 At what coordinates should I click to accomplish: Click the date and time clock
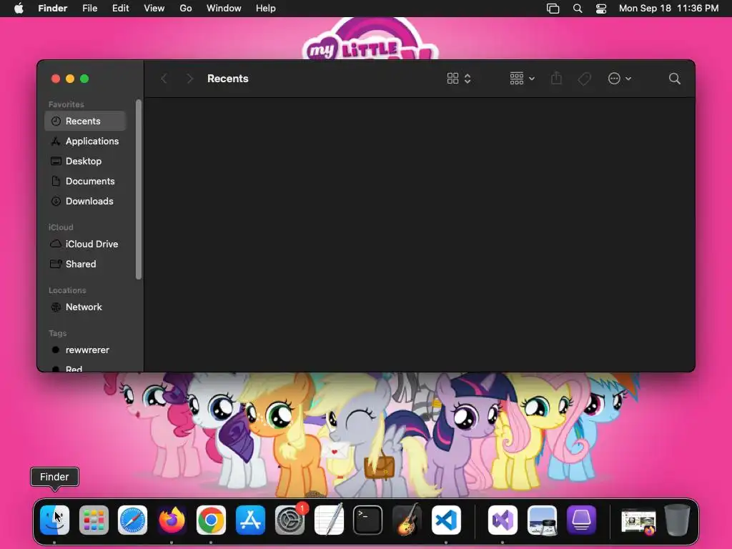668,9
